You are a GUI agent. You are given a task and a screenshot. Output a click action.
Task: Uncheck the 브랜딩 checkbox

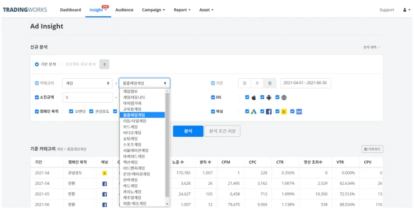coord(70,112)
